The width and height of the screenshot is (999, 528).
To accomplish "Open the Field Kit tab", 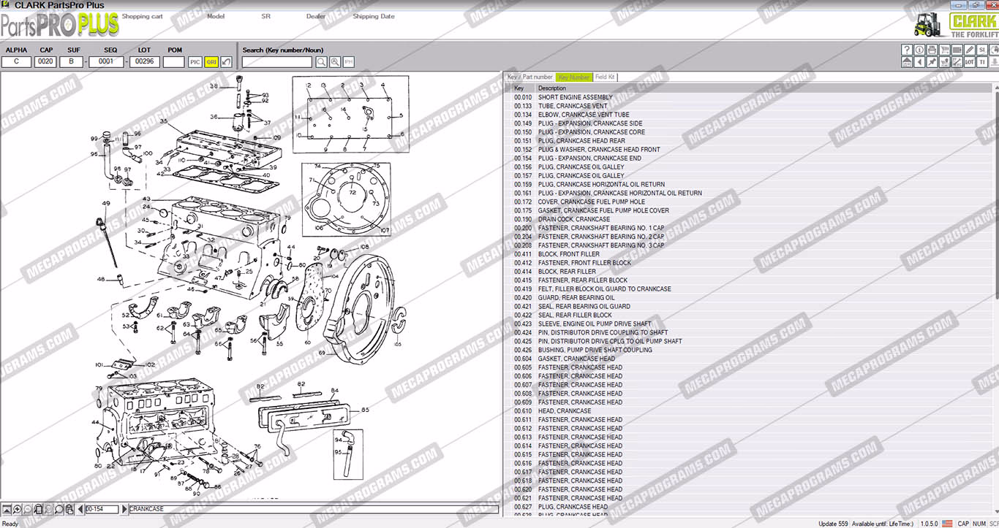I will [605, 77].
